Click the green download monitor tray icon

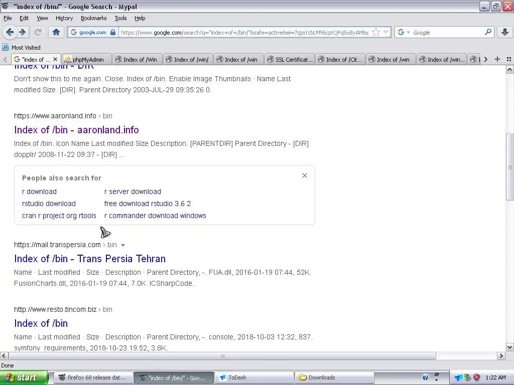click(467, 377)
